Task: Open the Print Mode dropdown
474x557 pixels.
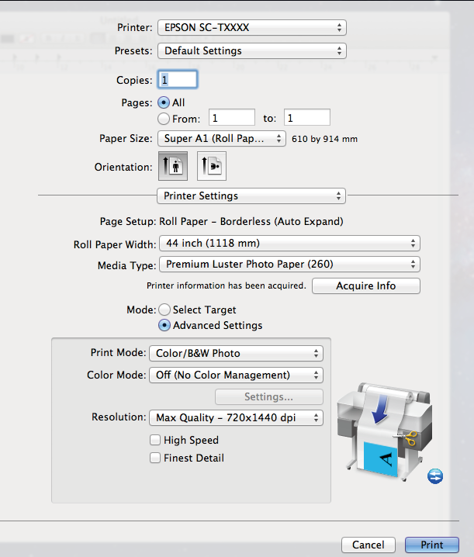Action: point(237,354)
